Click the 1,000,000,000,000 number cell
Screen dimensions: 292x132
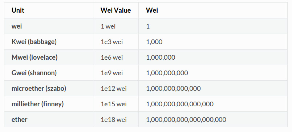coord(213,89)
